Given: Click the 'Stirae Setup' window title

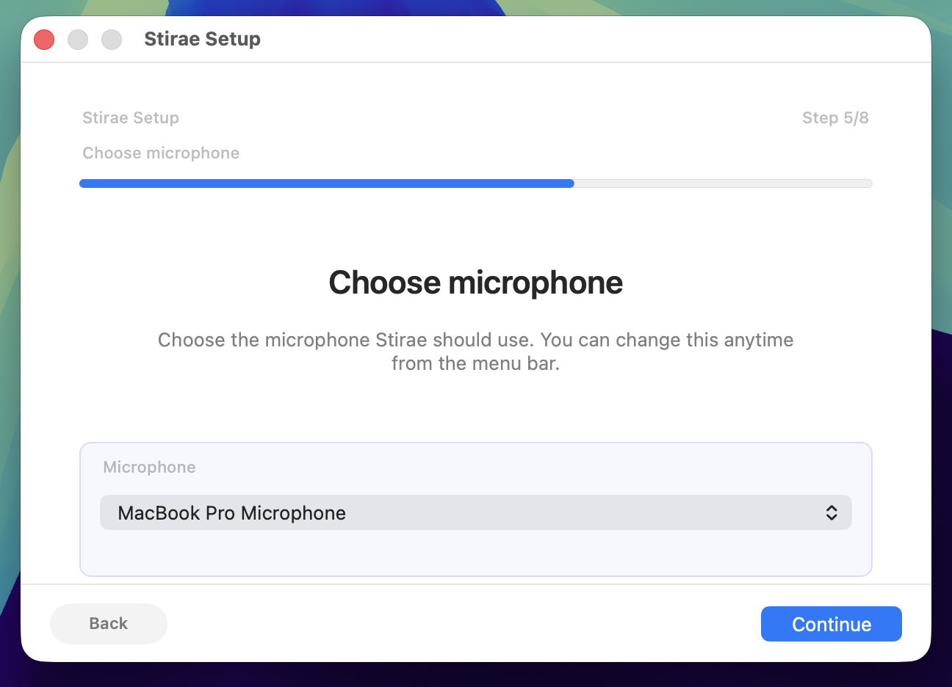Looking at the screenshot, I should [202, 39].
